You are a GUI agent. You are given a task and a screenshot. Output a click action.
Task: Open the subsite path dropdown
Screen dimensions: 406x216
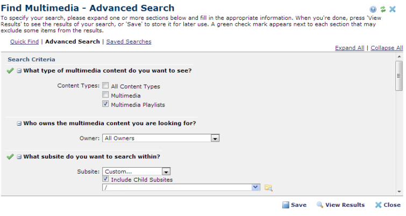point(255,187)
